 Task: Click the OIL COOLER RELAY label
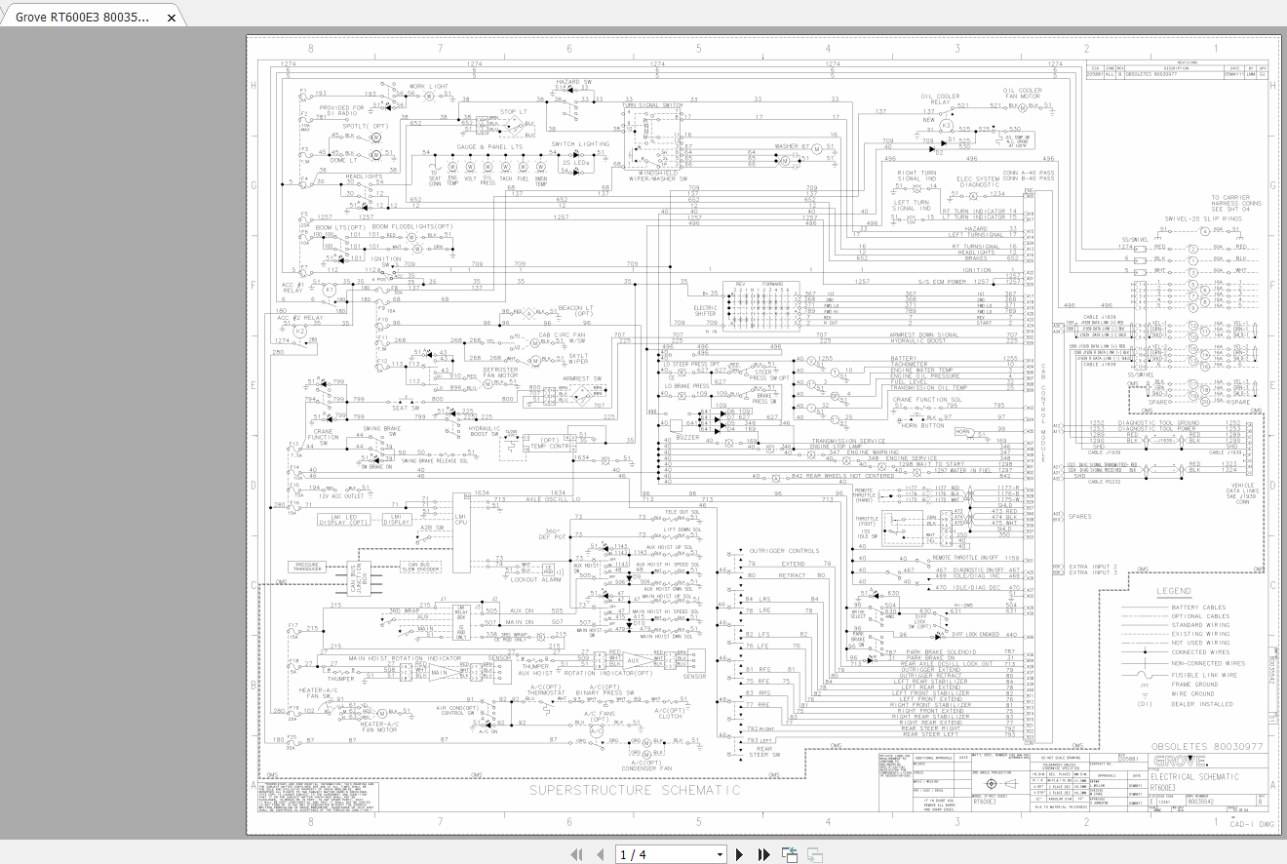(x=941, y=98)
